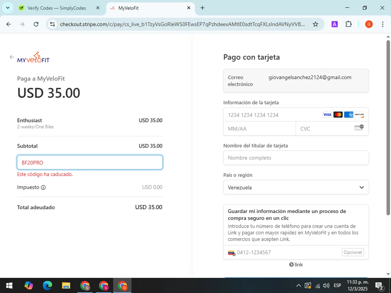391x293 pixels.
Task: Open the Wi-Fi network icon
Action: pos(317,286)
